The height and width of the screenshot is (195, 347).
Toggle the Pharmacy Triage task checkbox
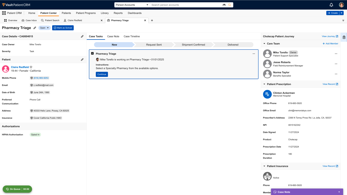(92, 53)
